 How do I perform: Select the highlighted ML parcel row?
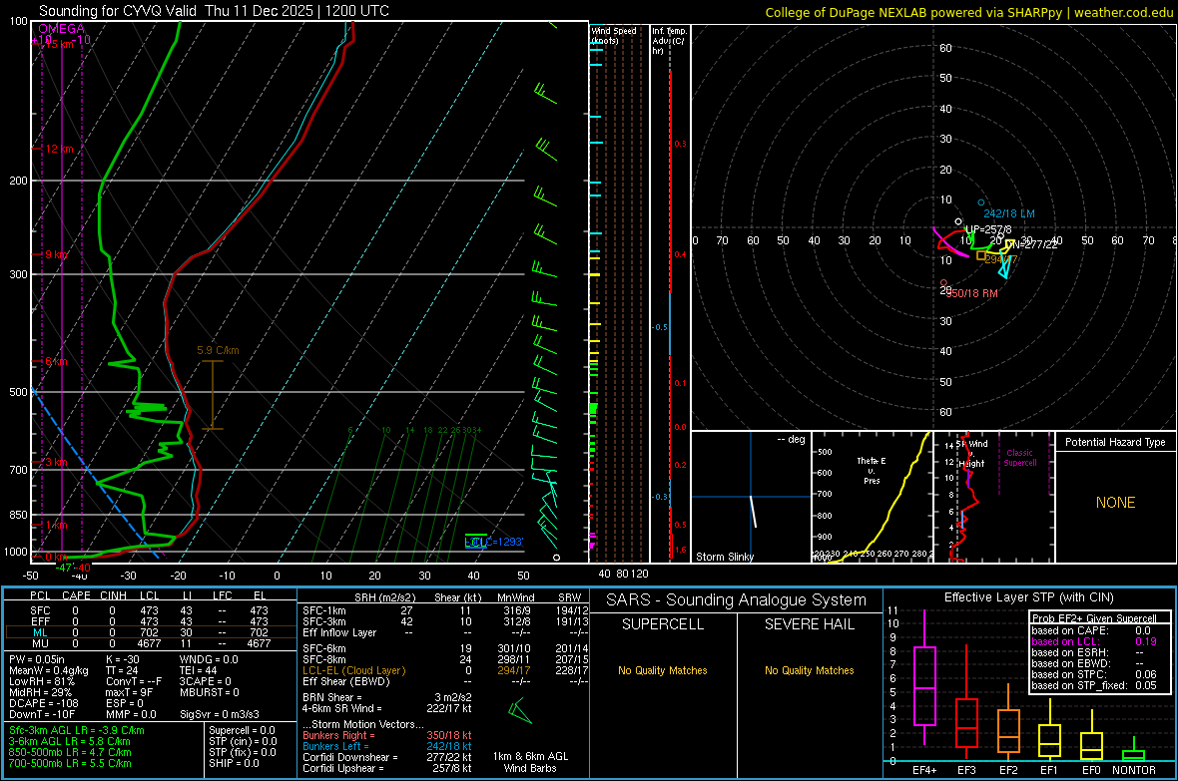coord(151,632)
